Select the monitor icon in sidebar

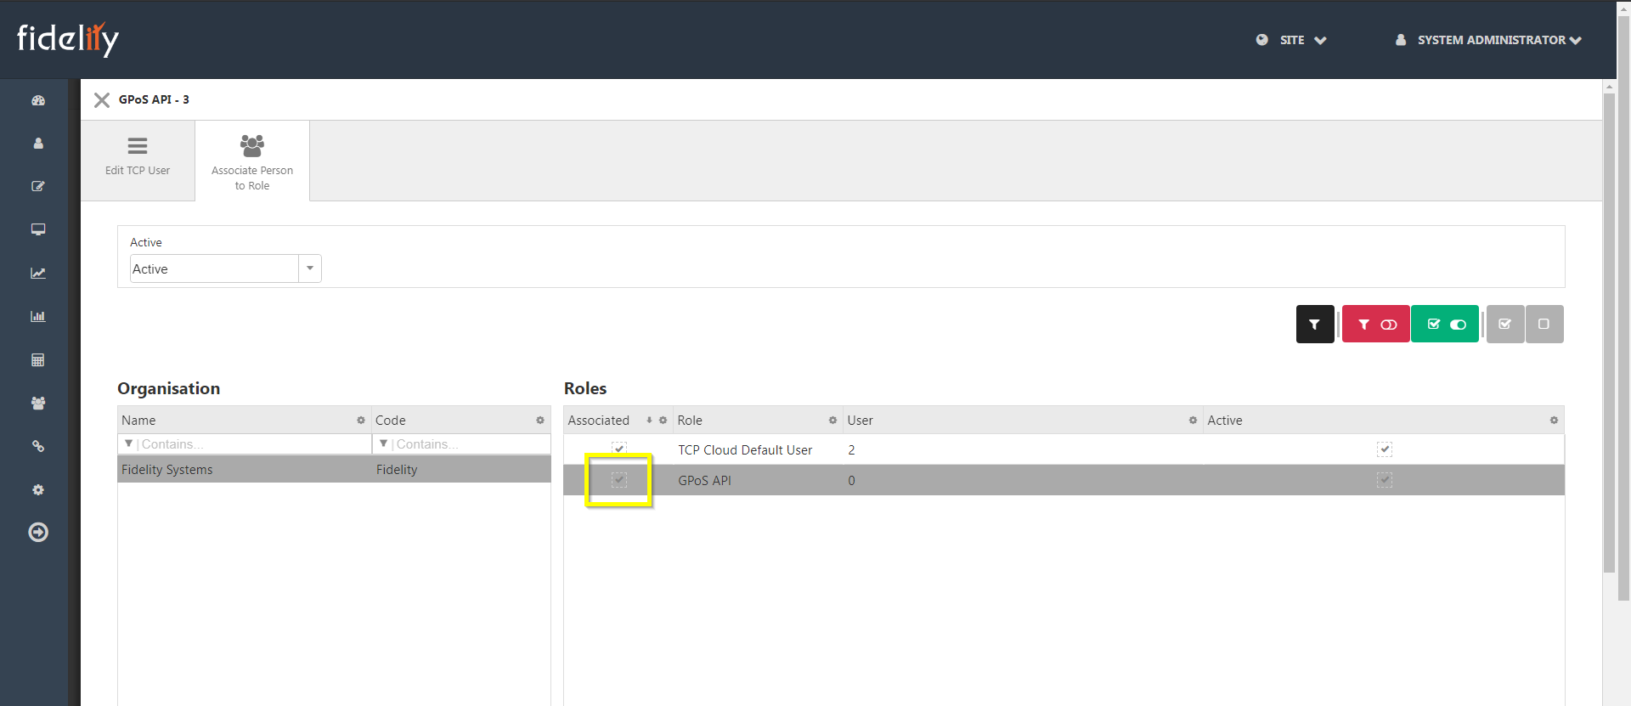pyautogui.click(x=38, y=229)
